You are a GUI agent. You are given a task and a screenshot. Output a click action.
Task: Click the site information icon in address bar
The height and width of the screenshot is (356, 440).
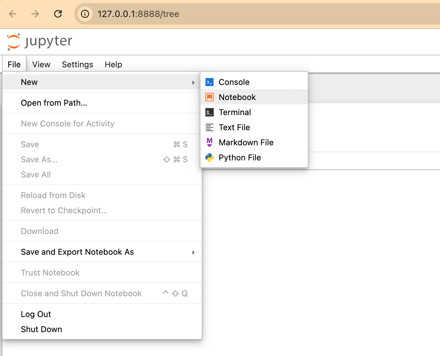click(x=85, y=14)
